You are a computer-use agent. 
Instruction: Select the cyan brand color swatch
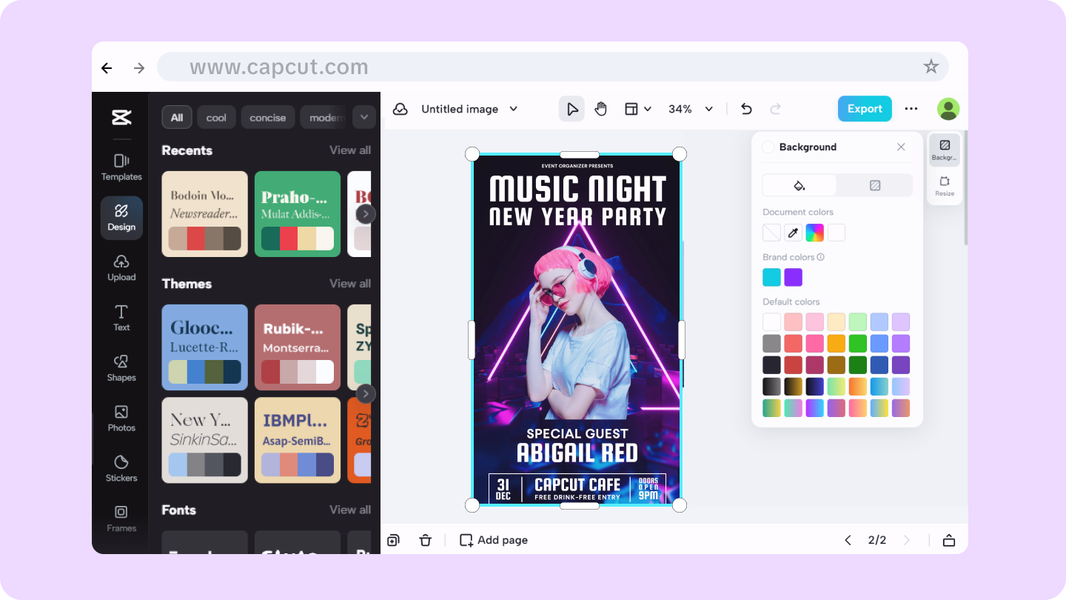(771, 276)
